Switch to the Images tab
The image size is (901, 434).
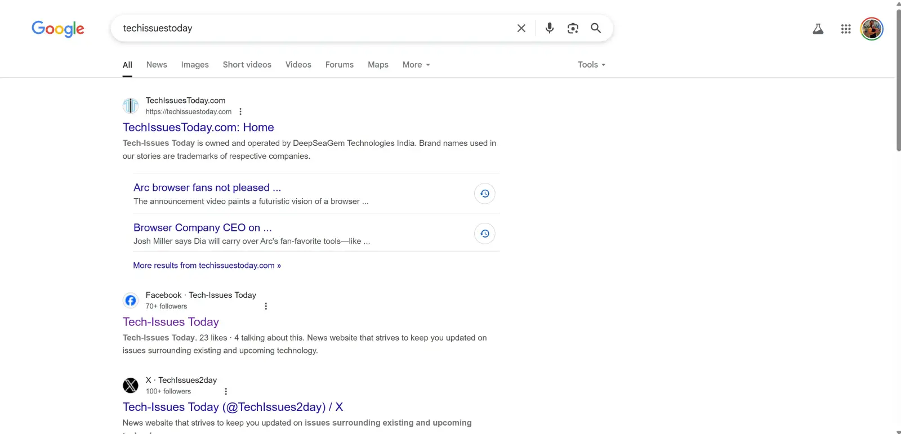click(x=195, y=65)
